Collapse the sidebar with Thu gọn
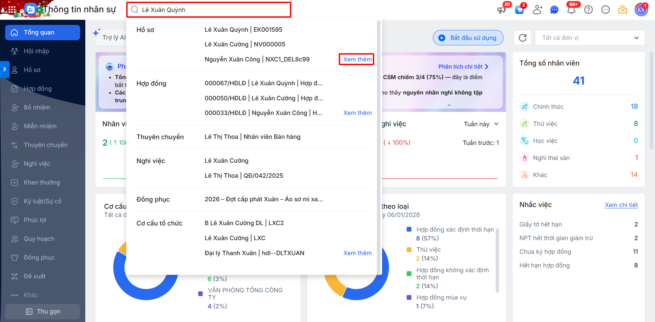 pyautogui.click(x=43, y=311)
